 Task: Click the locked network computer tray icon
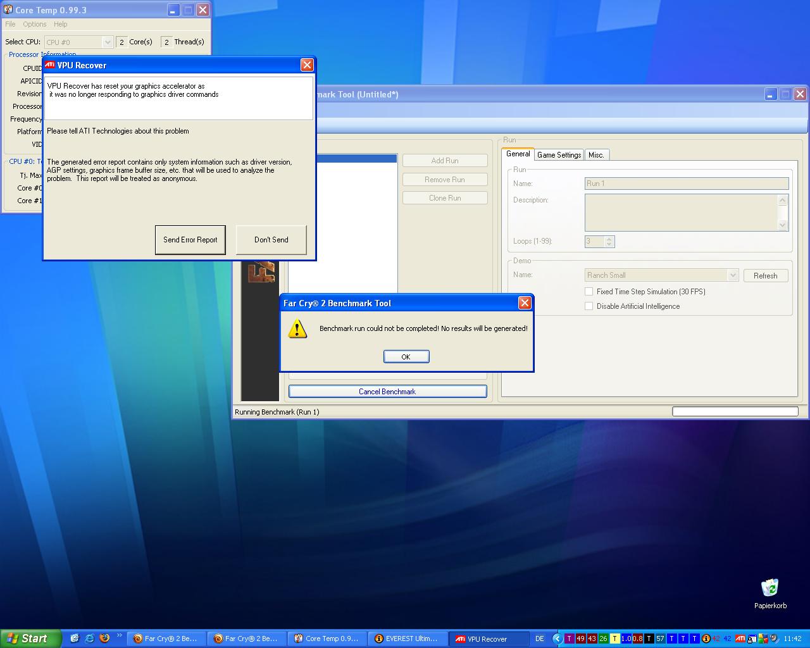coord(751,639)
